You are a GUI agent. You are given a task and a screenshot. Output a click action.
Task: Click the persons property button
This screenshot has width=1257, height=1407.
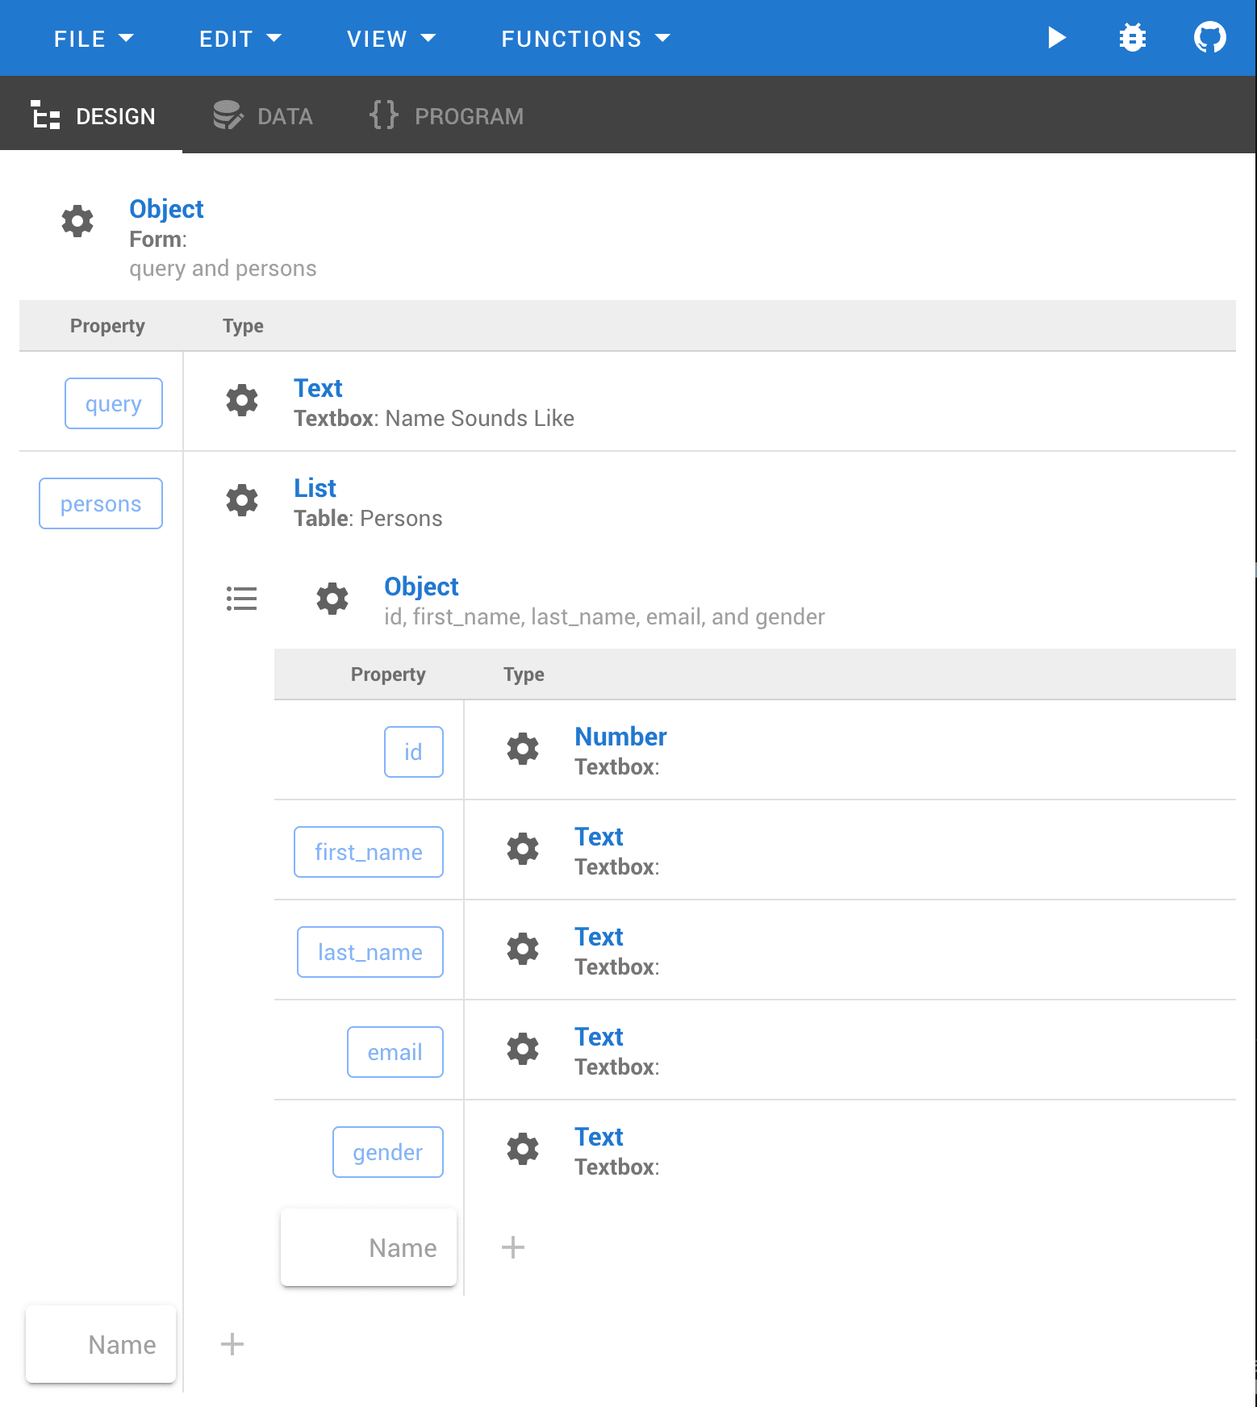[101, 503]
